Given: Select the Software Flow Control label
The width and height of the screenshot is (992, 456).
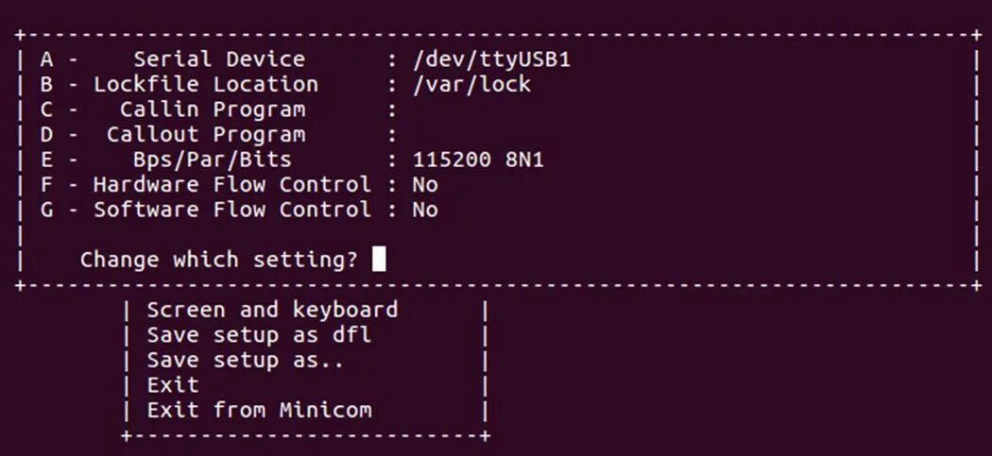Looking at the screenshot, I should click(231, 210).
